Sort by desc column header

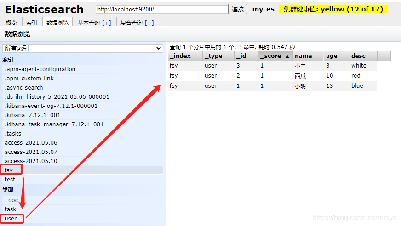(363, 56)
